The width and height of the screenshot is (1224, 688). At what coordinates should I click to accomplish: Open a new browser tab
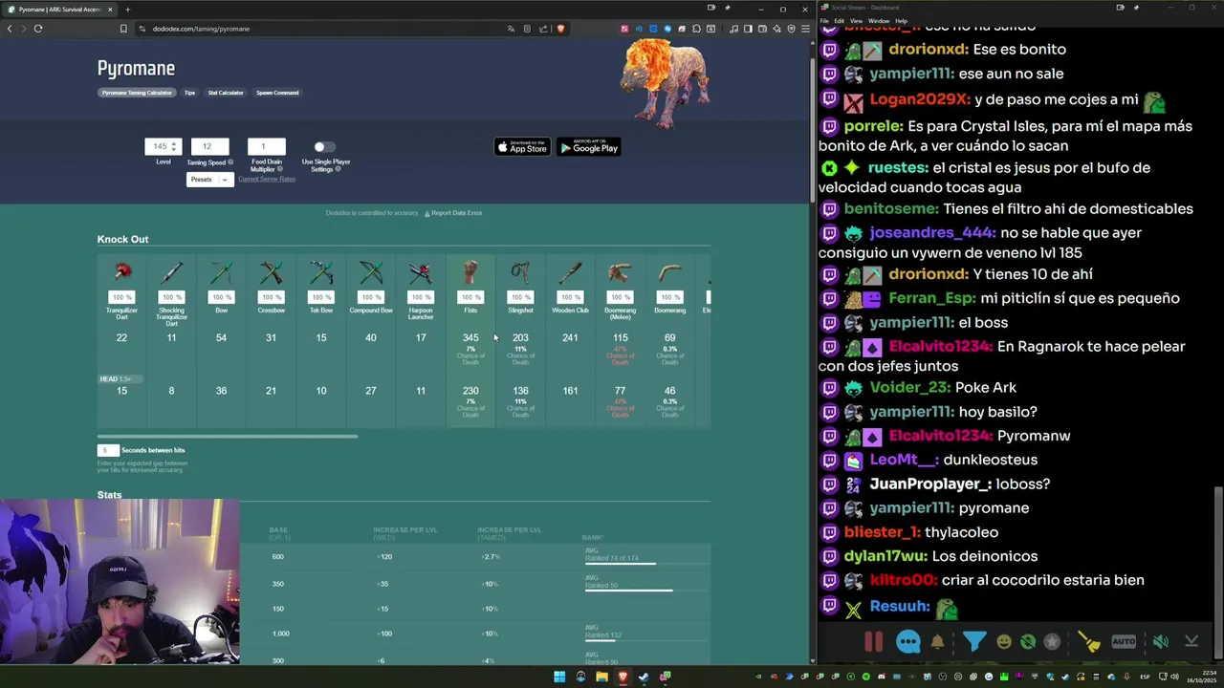point(127,10)
